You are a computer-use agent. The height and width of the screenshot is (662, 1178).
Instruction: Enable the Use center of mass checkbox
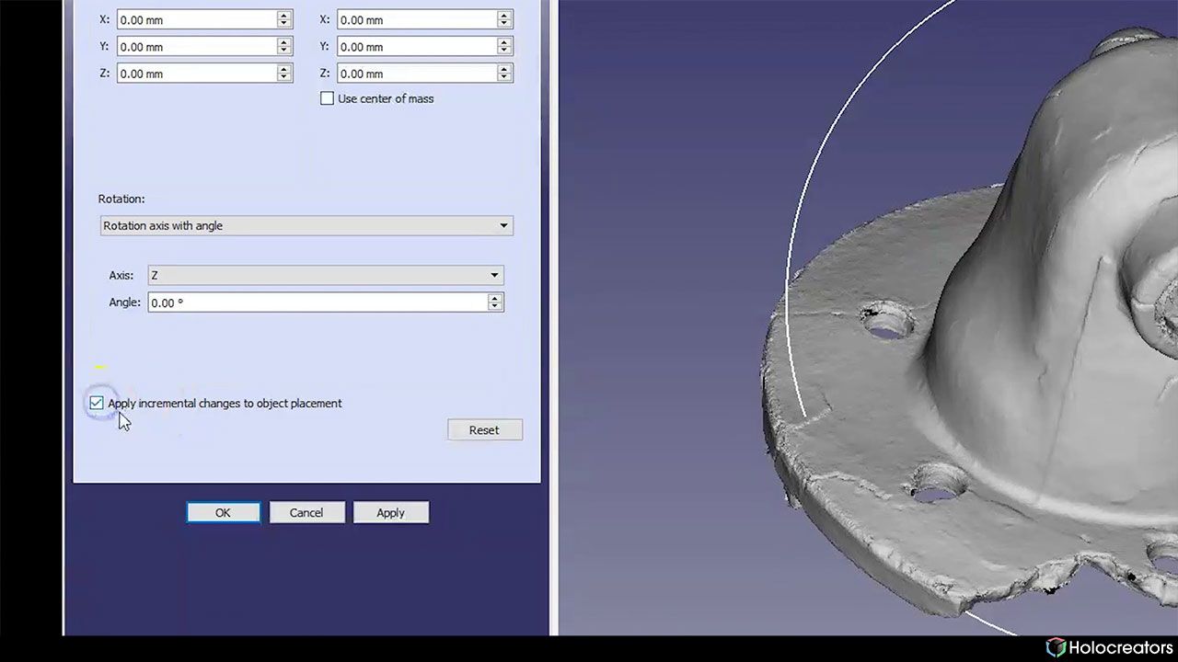[327, 98]
